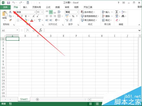
Task: Decrease decimal places icon
Action: pyautogui.click(x=71, y=20)
